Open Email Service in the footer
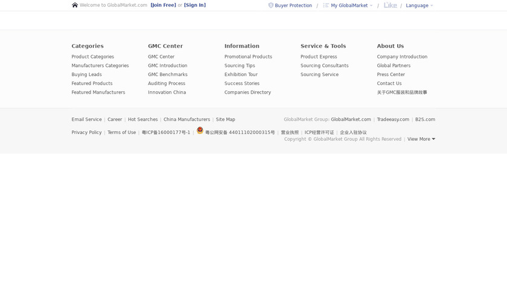This screenshot has width=507, height=285. (x=87, y=120)
